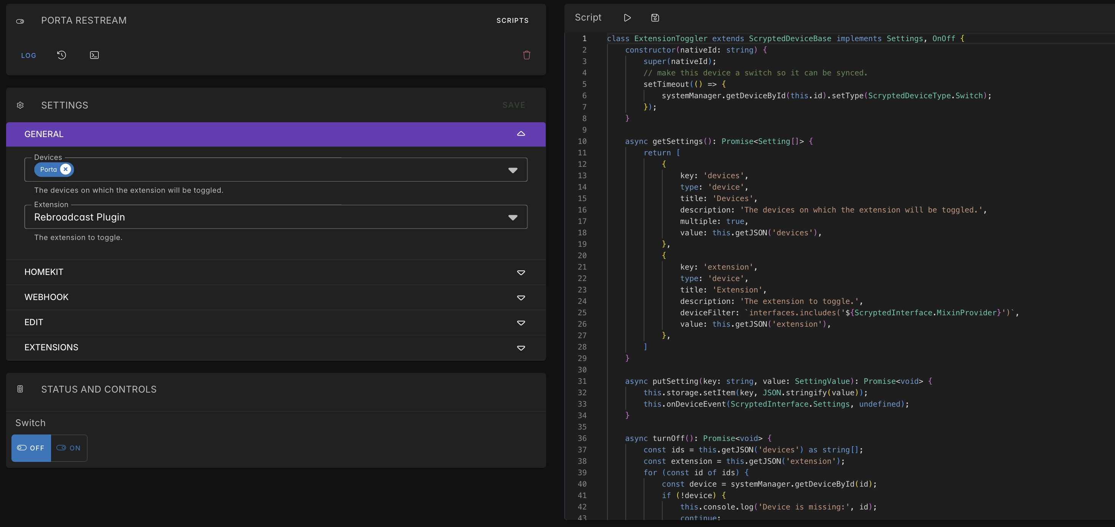Switch the device ON
The image size is (1115, 527).
69,448
